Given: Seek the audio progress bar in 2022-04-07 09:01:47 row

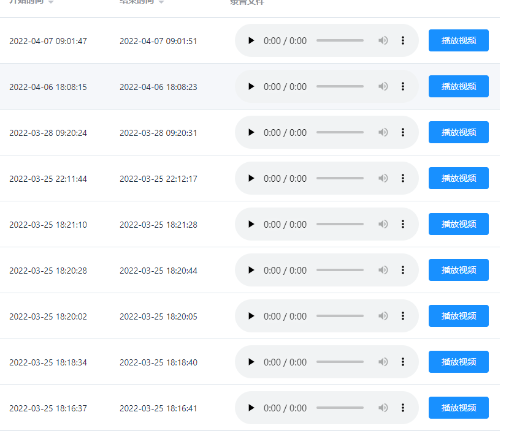Looking at the screenshot, I should [340, 40].
